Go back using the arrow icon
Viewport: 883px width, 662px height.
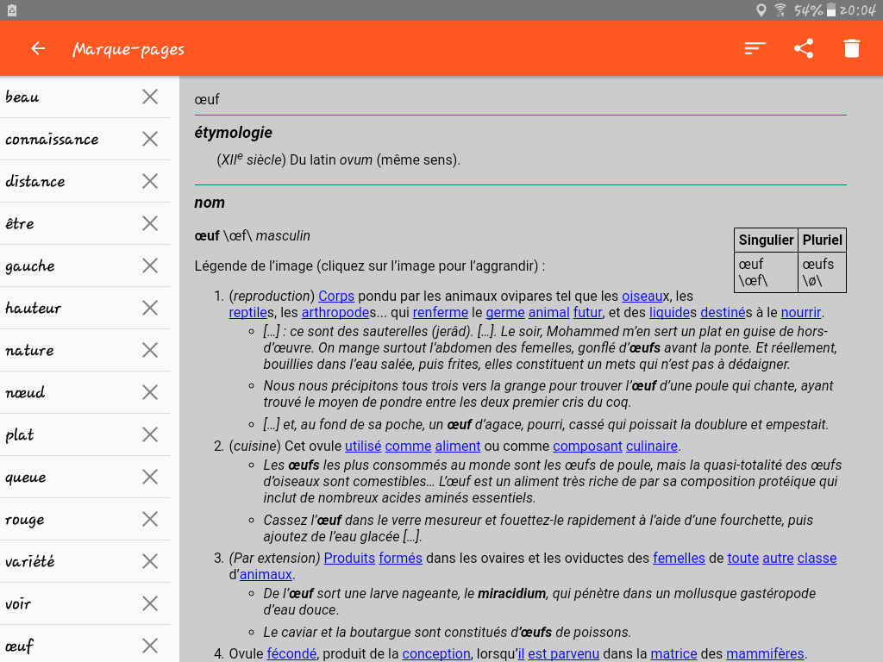pos(38,48)
